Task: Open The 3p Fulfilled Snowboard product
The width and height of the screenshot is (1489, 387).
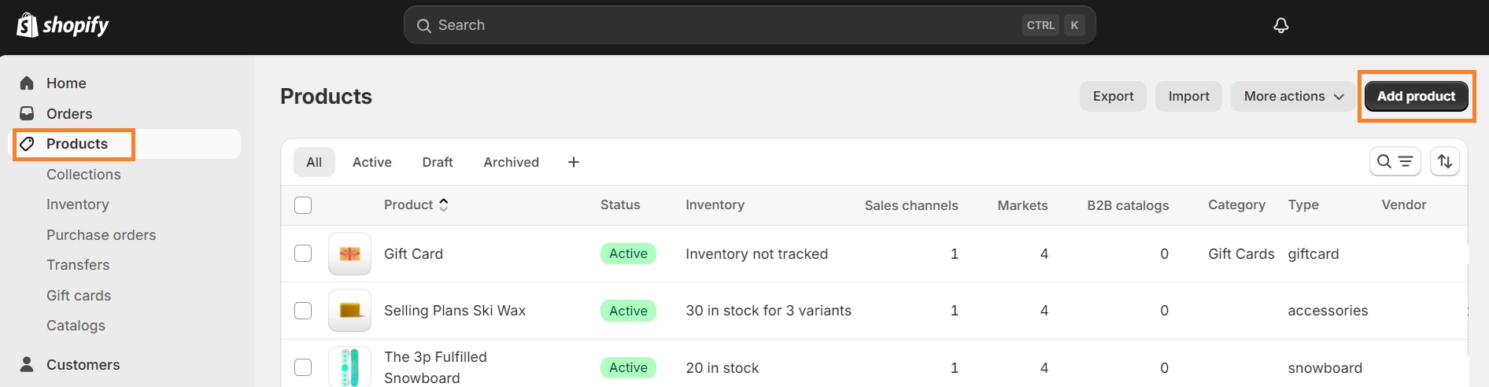Action: click(435, 367)
